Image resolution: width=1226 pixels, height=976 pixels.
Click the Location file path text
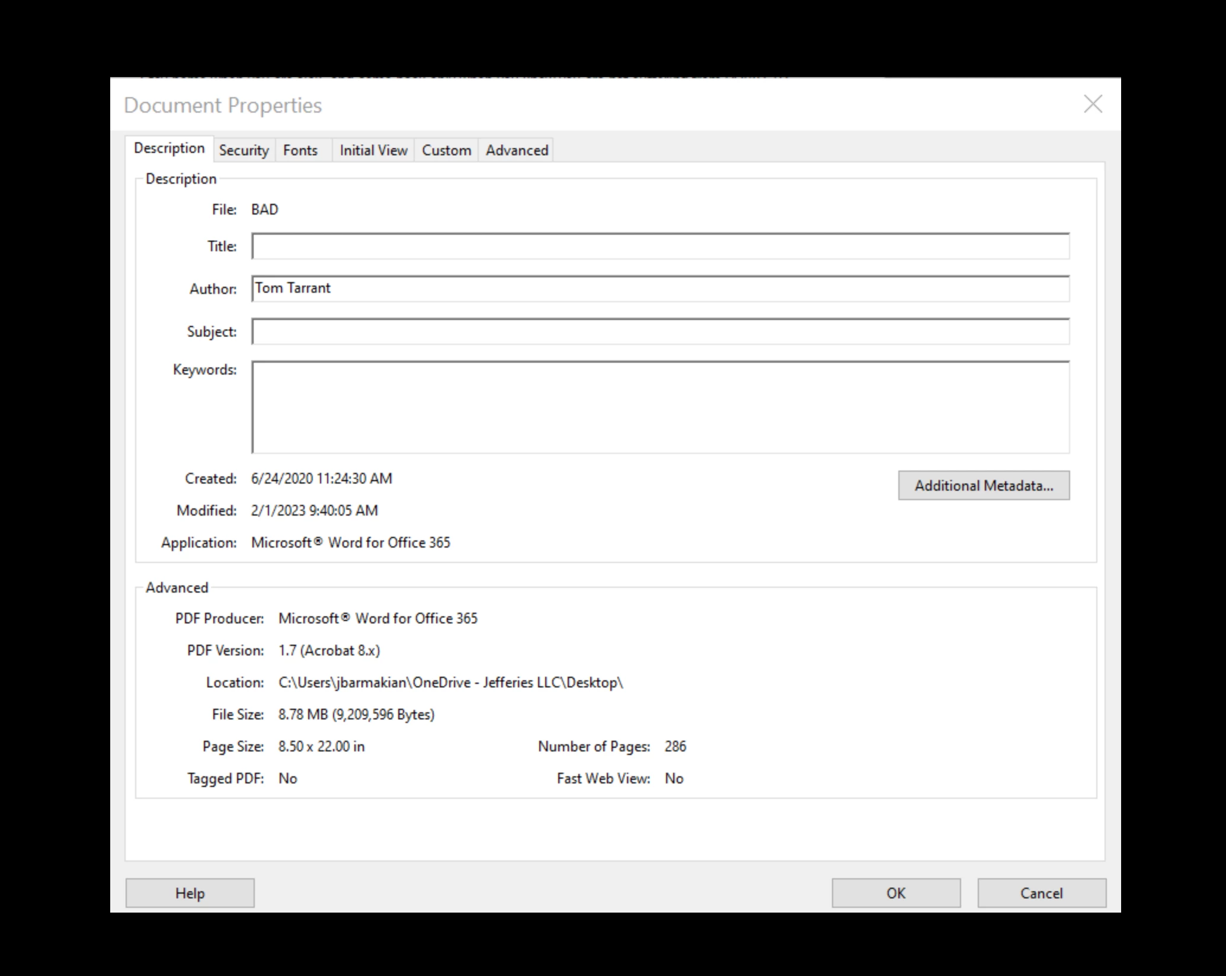450,683
